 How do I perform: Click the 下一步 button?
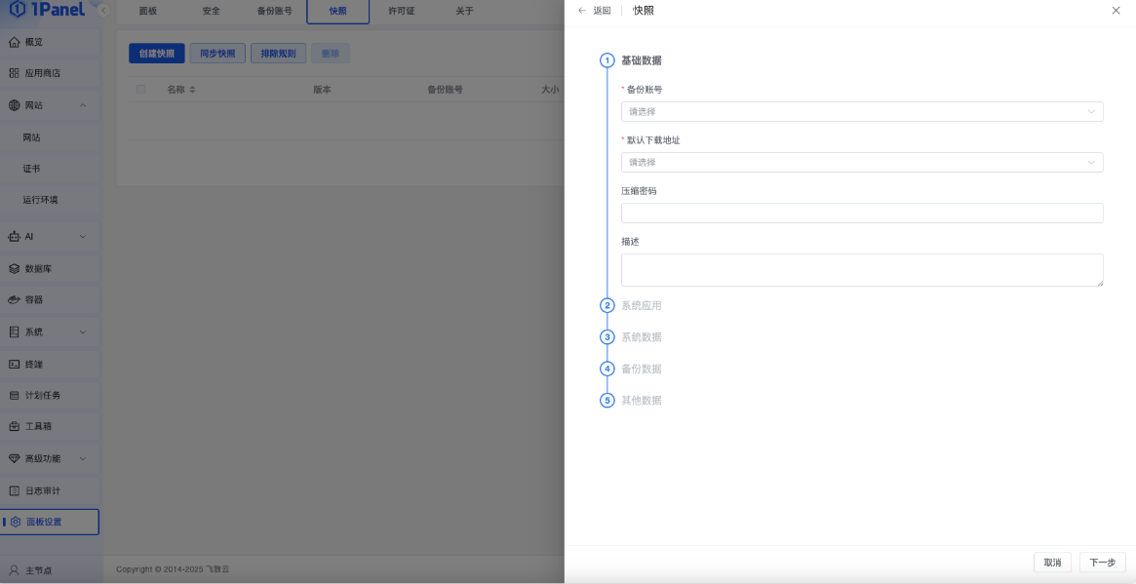1102,563
